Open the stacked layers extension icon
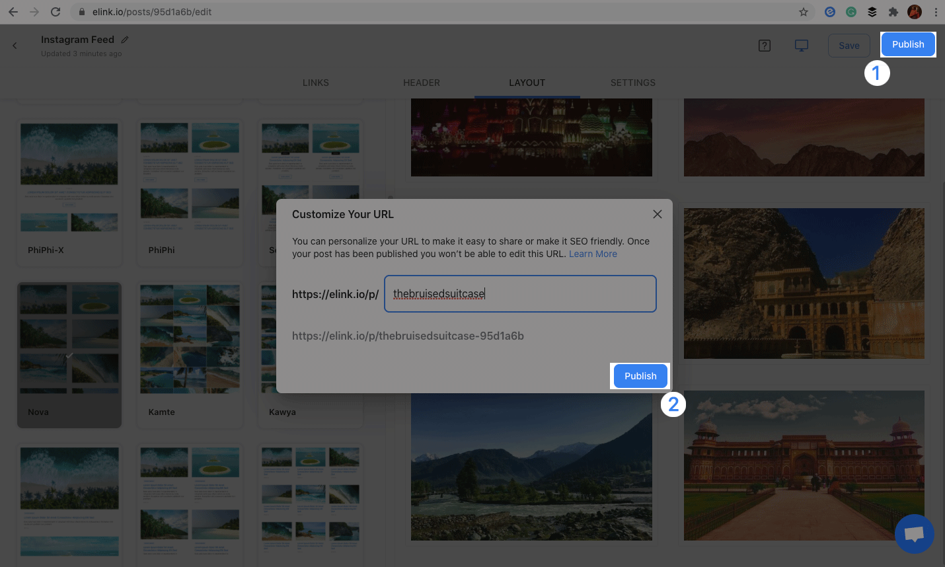 click(x=872, y=12)
